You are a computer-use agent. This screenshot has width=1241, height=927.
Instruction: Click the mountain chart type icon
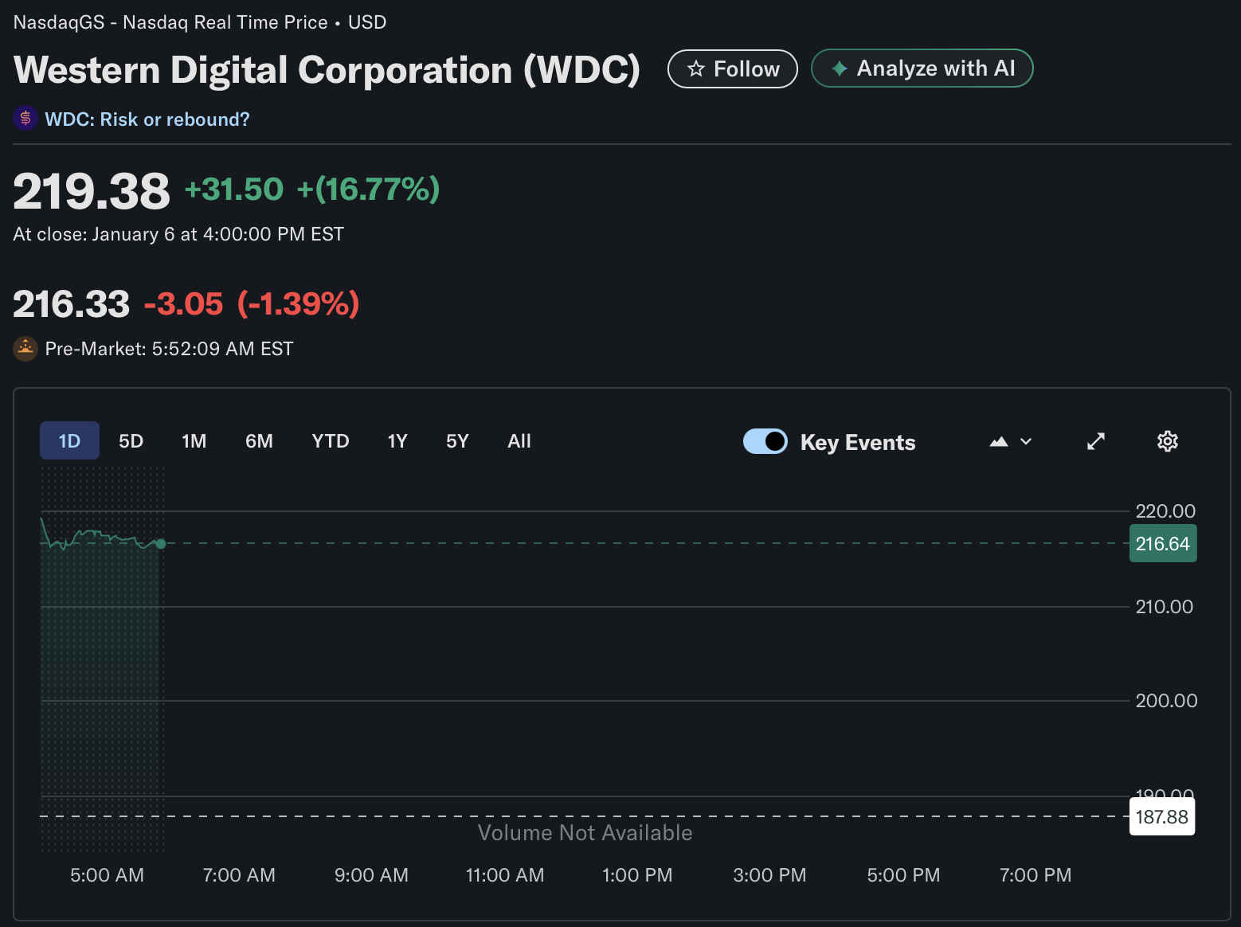coord(998,441)
